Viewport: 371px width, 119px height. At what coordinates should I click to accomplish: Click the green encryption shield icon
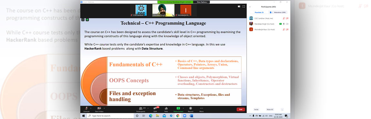click(x=87, y=20)
